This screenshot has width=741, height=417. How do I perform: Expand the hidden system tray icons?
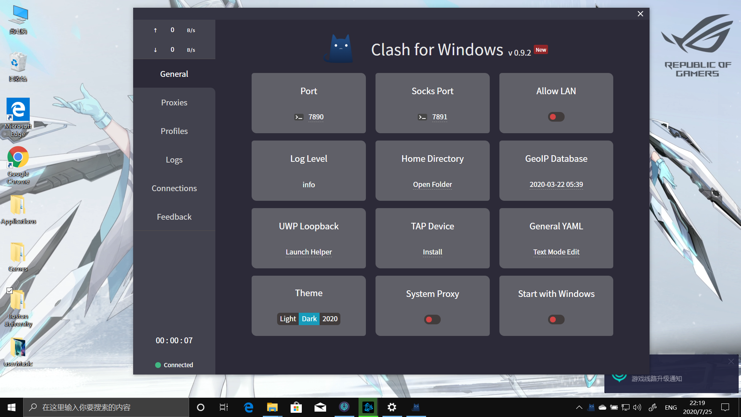tap(579, 407)
